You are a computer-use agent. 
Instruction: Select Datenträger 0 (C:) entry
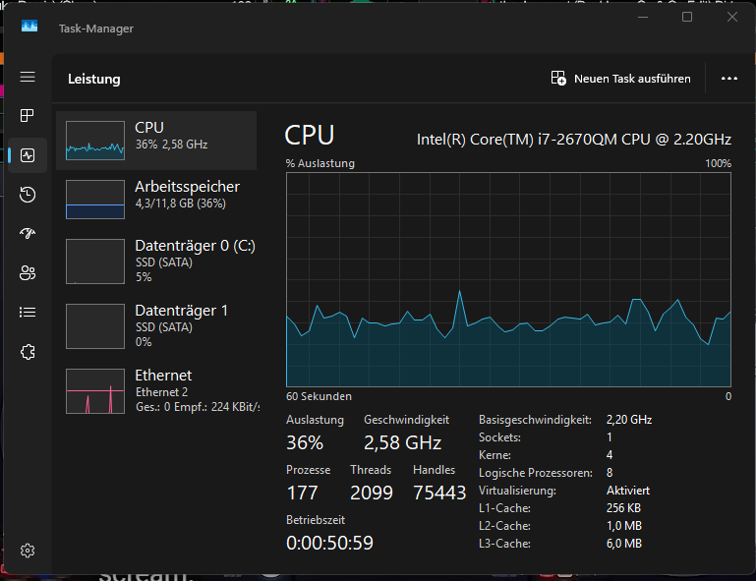[156, 261]
